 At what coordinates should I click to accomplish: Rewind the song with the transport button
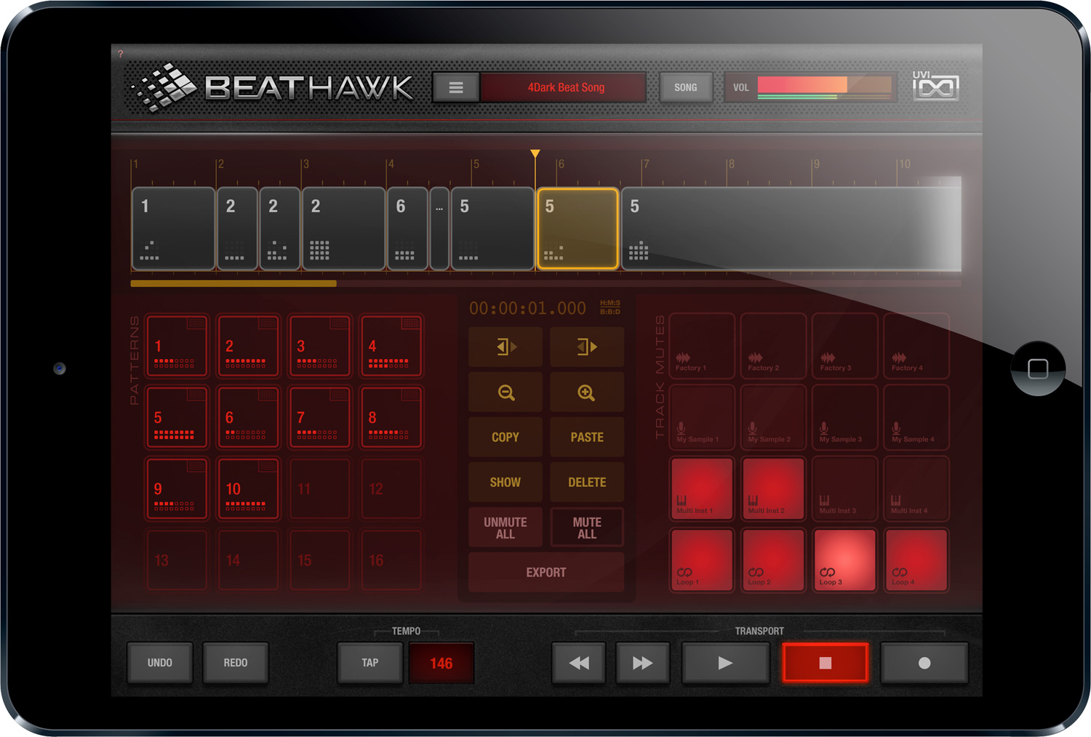(x=579, y=663)
